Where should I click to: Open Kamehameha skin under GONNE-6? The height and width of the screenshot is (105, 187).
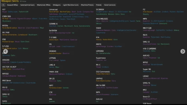point(84,26)
